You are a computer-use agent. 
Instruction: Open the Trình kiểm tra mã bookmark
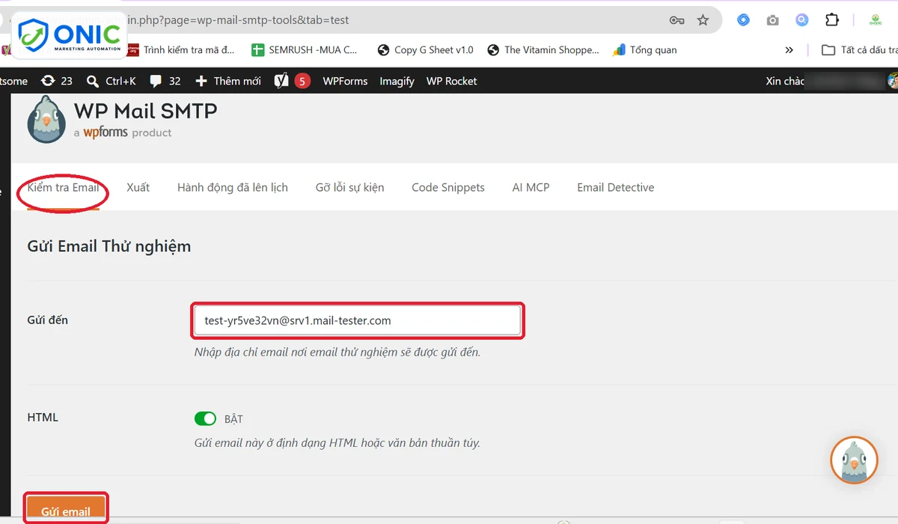coord(180,50)
